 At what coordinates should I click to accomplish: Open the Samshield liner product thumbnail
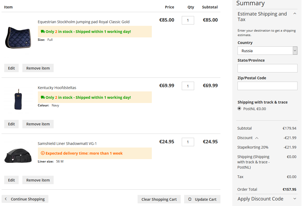tap(18, 156)
